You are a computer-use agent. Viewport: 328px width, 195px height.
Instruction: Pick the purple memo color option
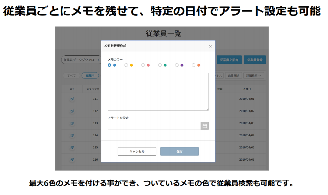177,65
